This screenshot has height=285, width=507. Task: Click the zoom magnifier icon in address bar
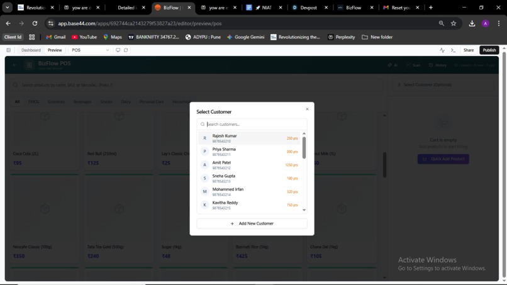442,23
